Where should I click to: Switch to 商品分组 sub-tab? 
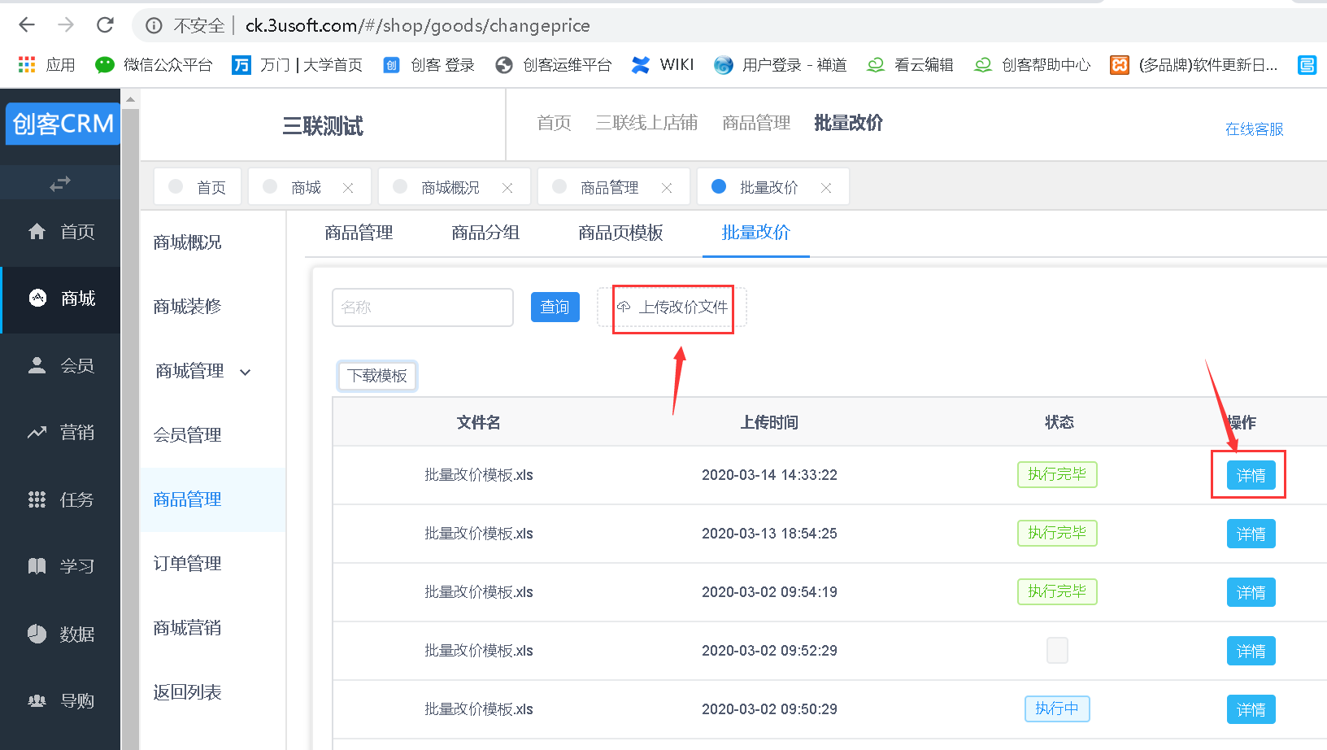485,233
